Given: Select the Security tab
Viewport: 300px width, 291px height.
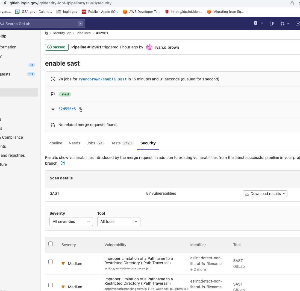Looking at the screenshot, I should 148,143.
